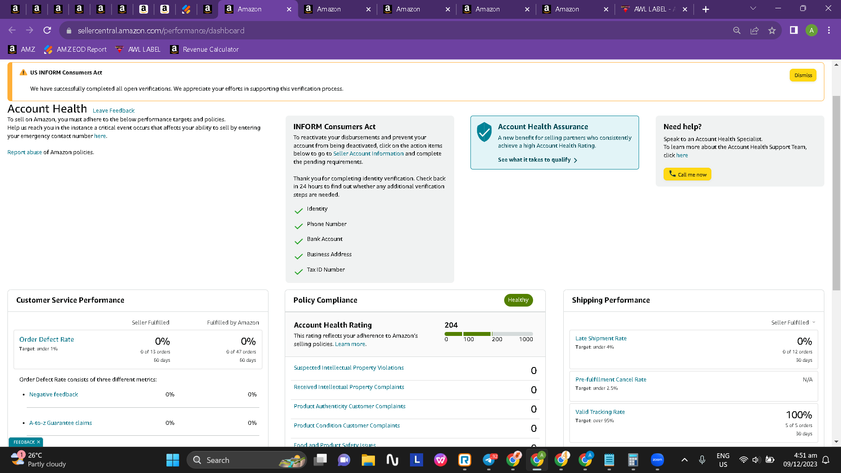Open the Order Defect Rate link
The image size is (841, 473).
click(x=46, y=339)
